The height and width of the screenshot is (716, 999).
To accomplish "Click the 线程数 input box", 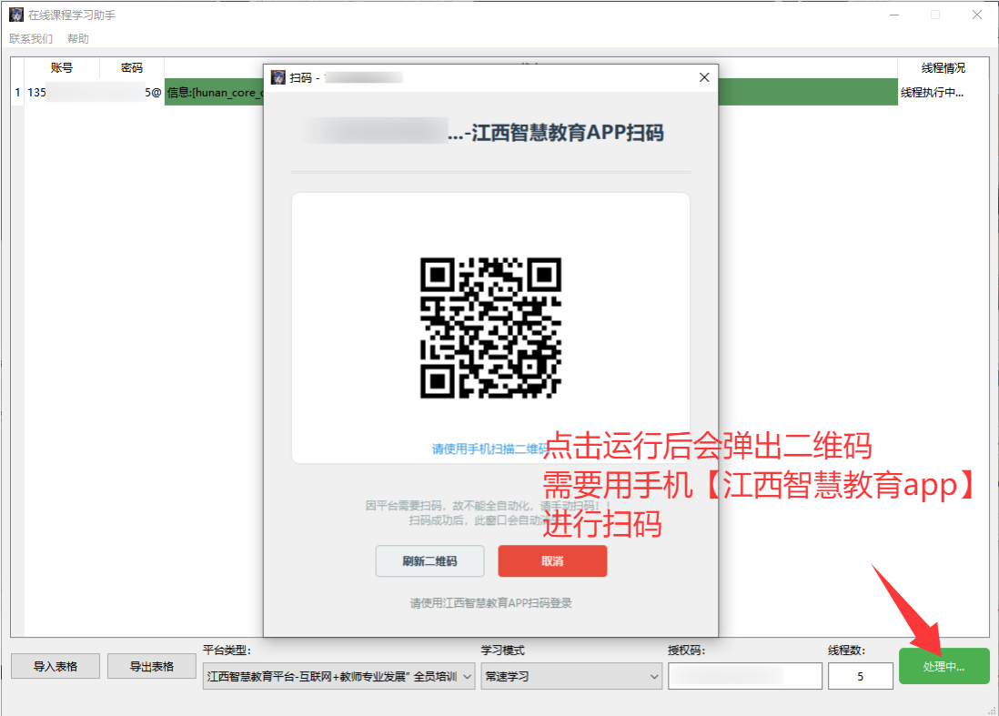I will pos(860,676).
